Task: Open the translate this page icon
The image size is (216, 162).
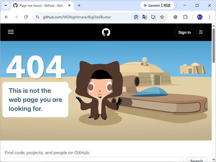Action: [144, 17]
